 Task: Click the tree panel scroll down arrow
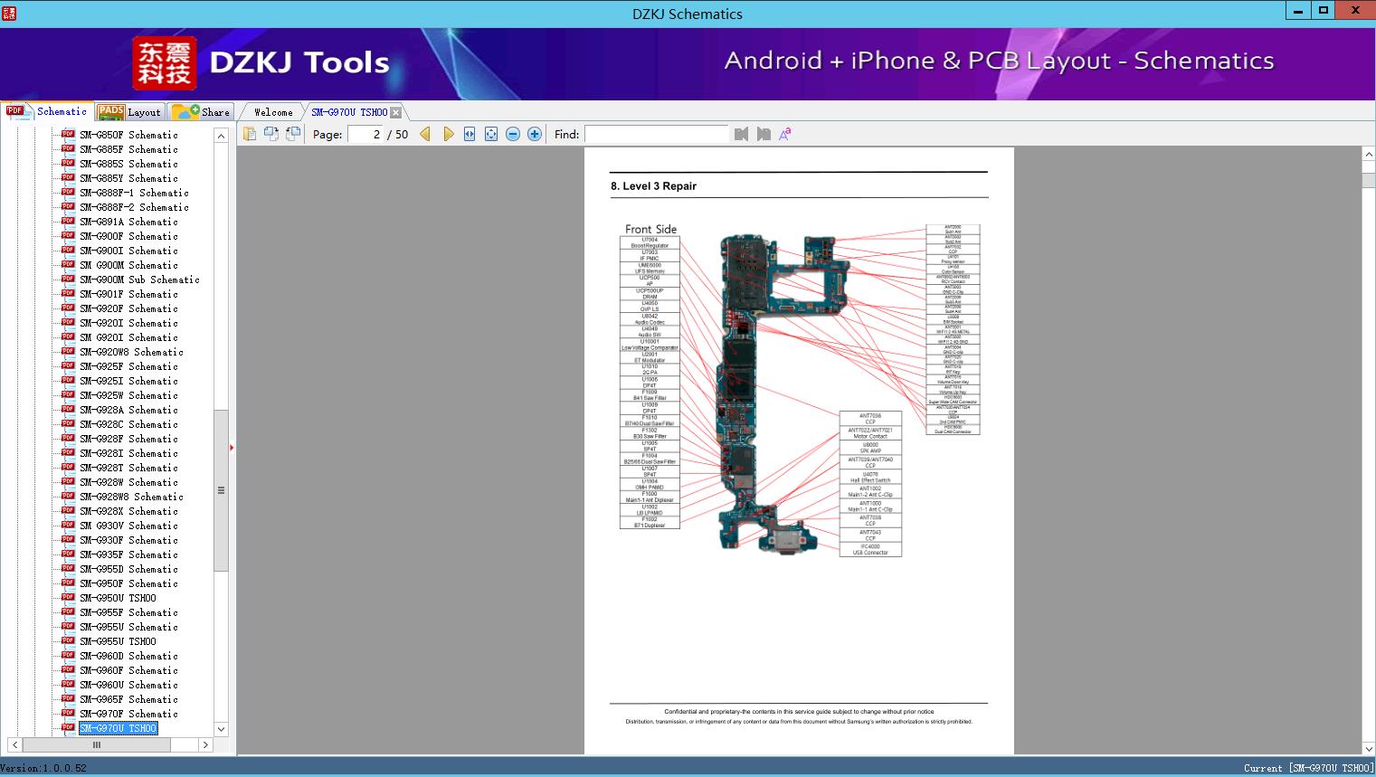click(x=221, y=729)
